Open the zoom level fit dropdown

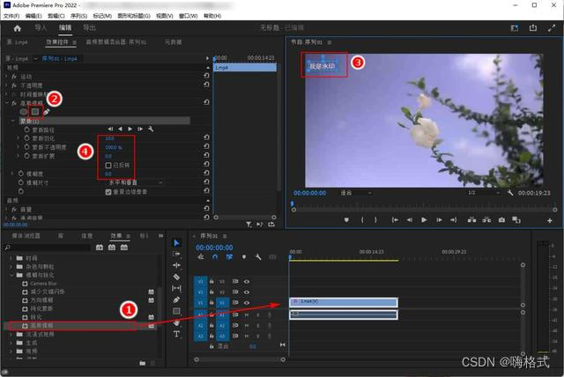point(355,193)
